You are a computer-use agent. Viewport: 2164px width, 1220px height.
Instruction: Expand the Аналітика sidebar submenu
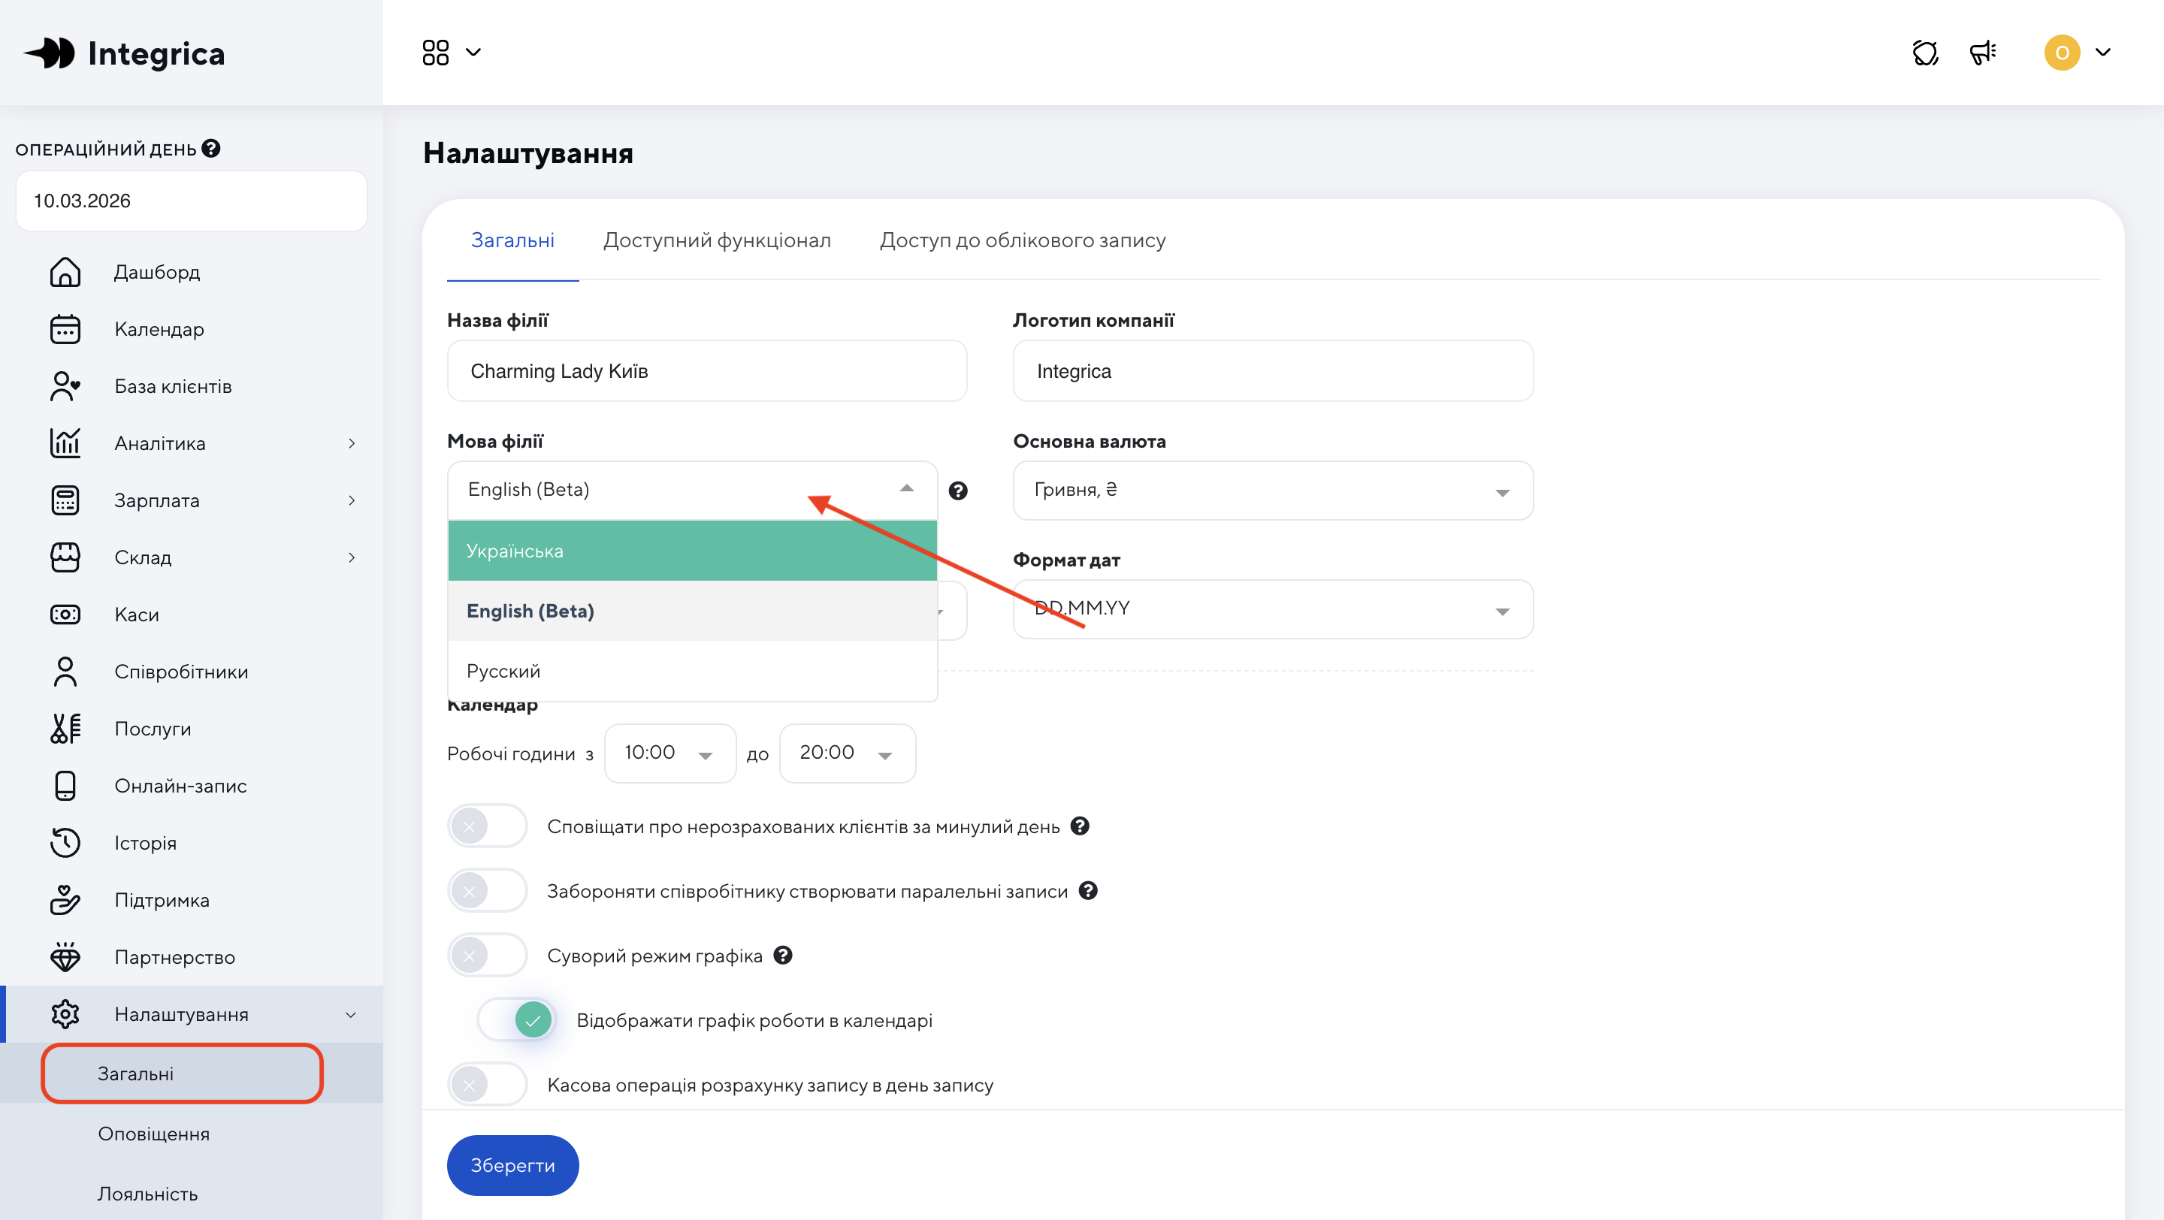351,443
